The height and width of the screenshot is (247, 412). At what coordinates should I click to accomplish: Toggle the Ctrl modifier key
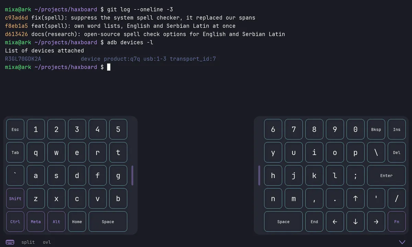pyautogui.click(x=15, y=222)
